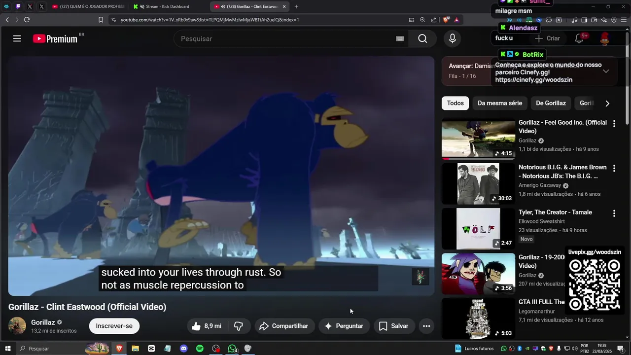
Task: Select the 'De Gorillaz' filter chip
Action: 551,103
